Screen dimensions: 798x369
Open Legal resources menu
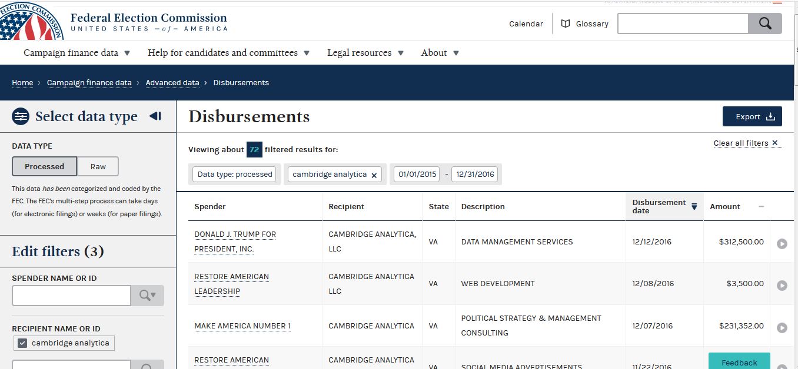tap(365, 53)
